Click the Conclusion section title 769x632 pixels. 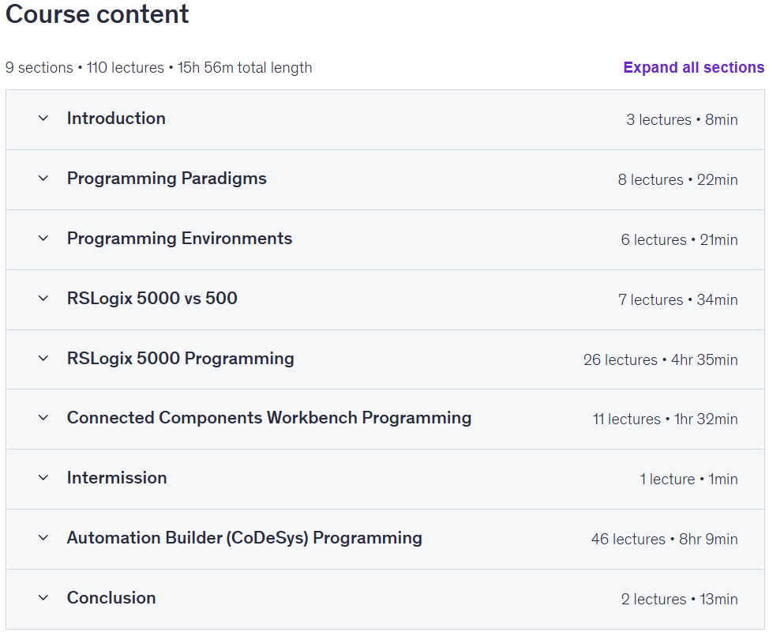click(111, 598)
